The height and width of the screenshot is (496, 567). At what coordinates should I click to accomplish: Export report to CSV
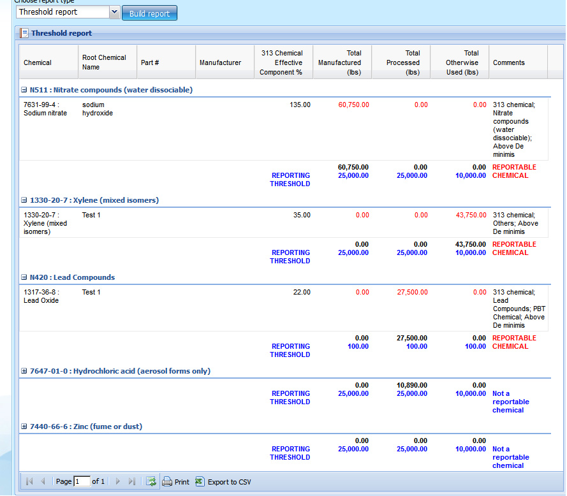(x=223, y=482)
